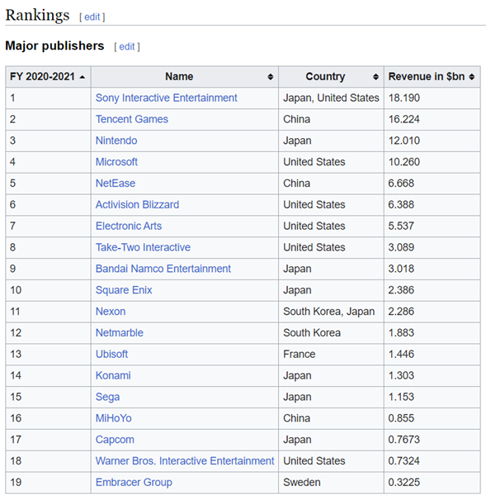The width and height of the screenshot is (486, 496).
Task: Open the Ubisoft link
Action: click(111, 354)
